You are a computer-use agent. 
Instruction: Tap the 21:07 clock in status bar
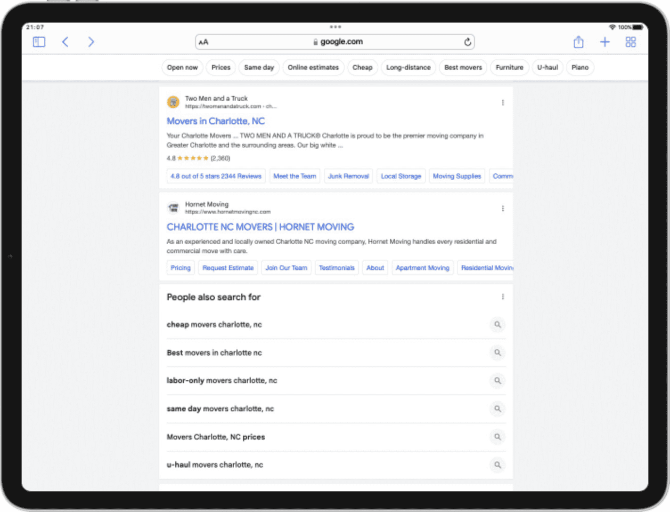(x=35, y=27)
